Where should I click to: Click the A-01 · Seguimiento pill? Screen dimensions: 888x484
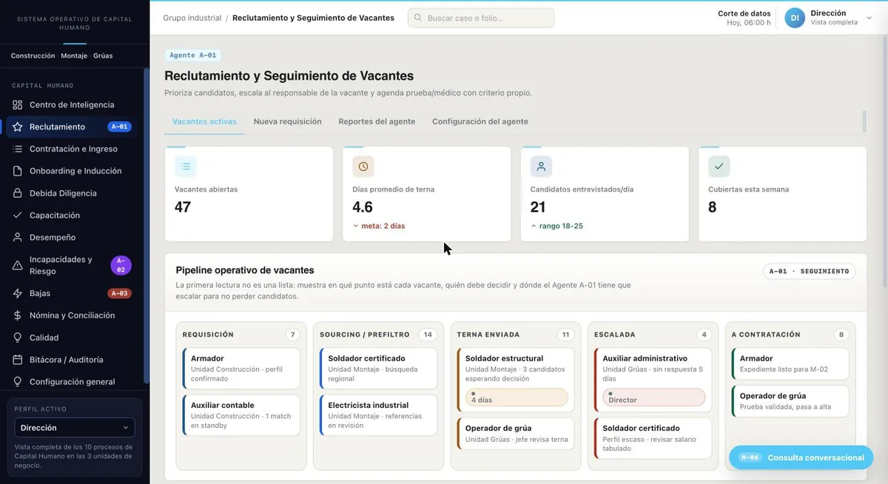(x=810, y=272)
